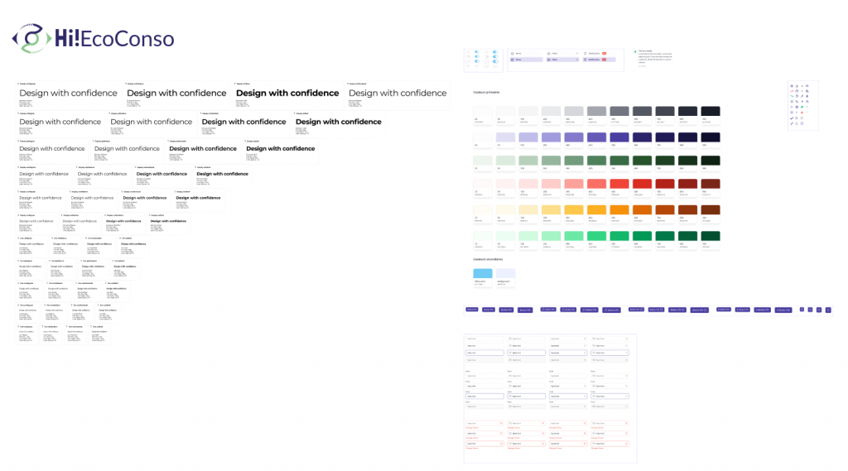
Task: Click the red badge on unhighlighted Notifications item
Action: [x=604, y=53]
